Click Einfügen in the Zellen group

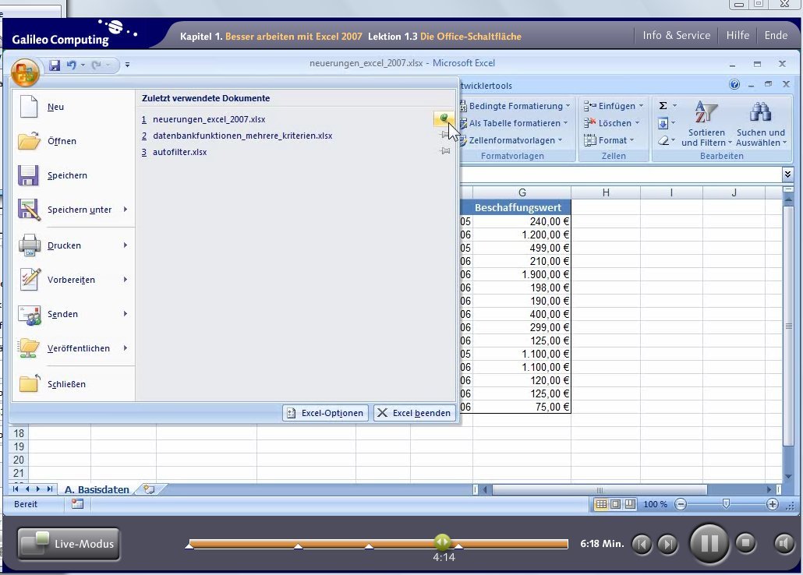[x=613, y=106]
